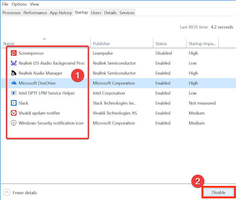Viewport: 236px width, 200px height.
Task: Click Microsoft Corporation publisher in OneDrive row
Action: [x=114, y=83]
